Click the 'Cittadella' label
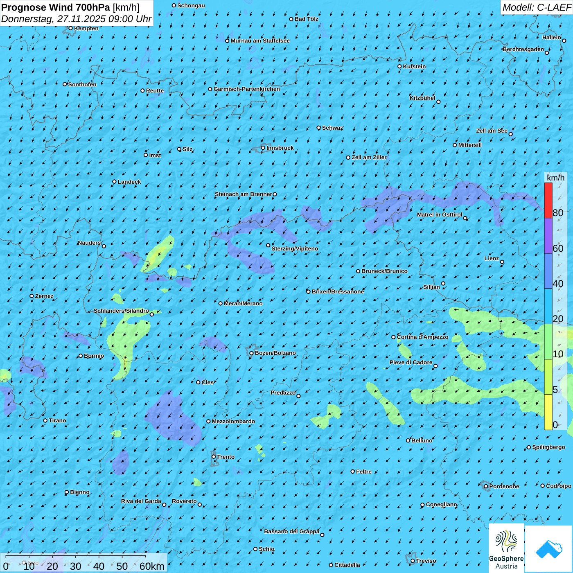This screenshot has height=573, width=573. pyautogui.click(x=347, y=565)
